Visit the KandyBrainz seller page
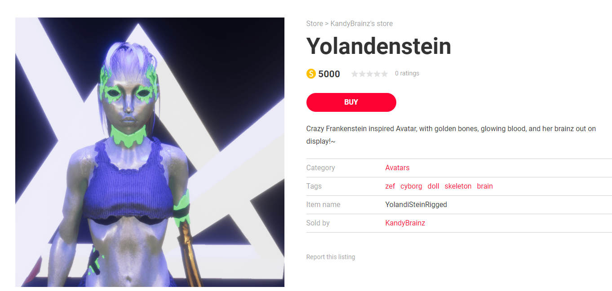This screenshot has width=612, height=291. (405, 223)
